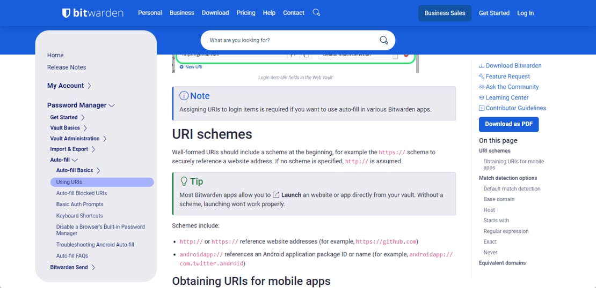Click the Download Bitwarden download icon
This screenshot has height=288, width=596.
point(482,65)
